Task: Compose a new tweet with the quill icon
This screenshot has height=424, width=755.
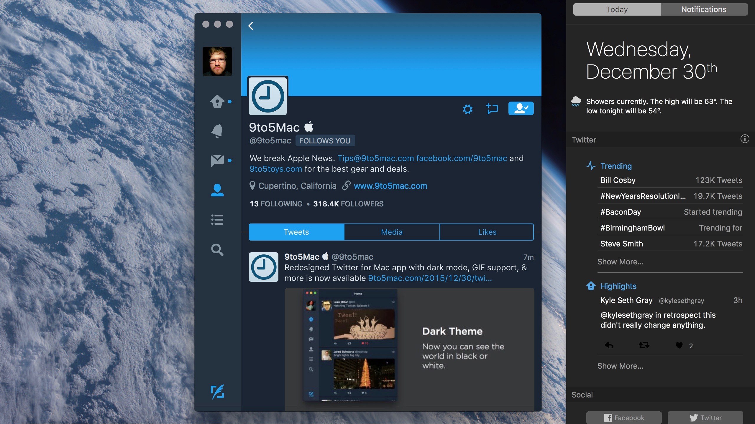Action: (x=217, y=392)
